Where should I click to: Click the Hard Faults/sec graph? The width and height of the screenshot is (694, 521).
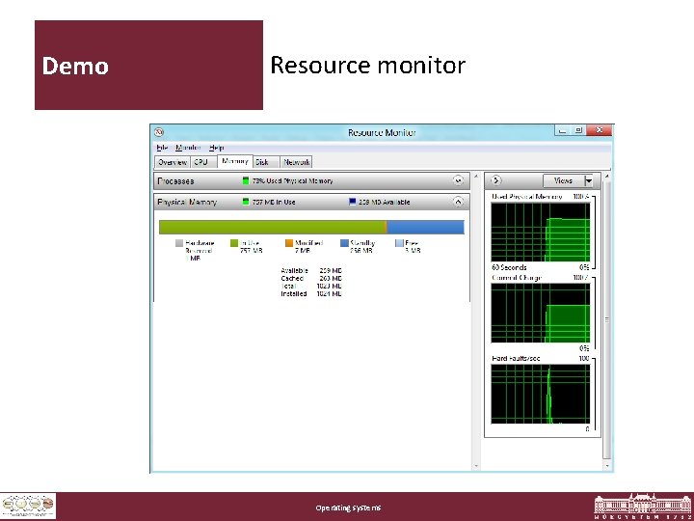tap(541, 394)
